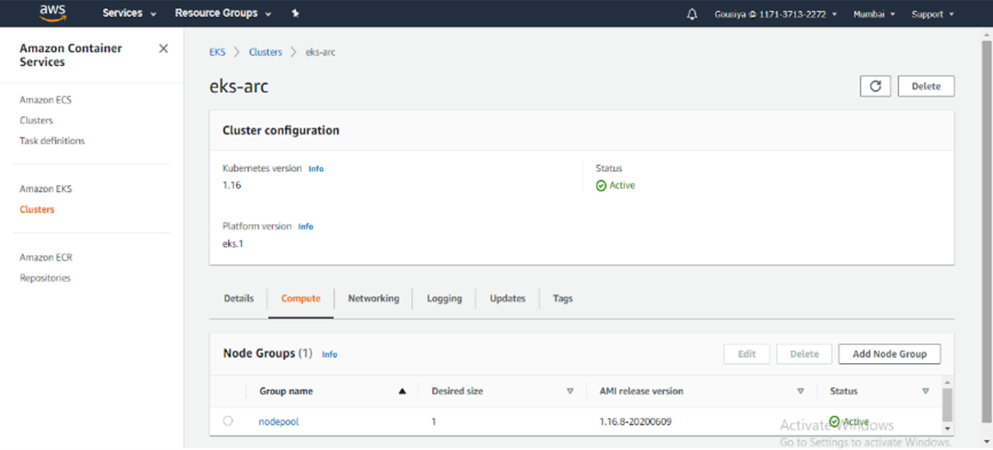The width and height of the screenshot is (993, 450).
Task: Switch to the Updates tab
Action: [508, 298]
